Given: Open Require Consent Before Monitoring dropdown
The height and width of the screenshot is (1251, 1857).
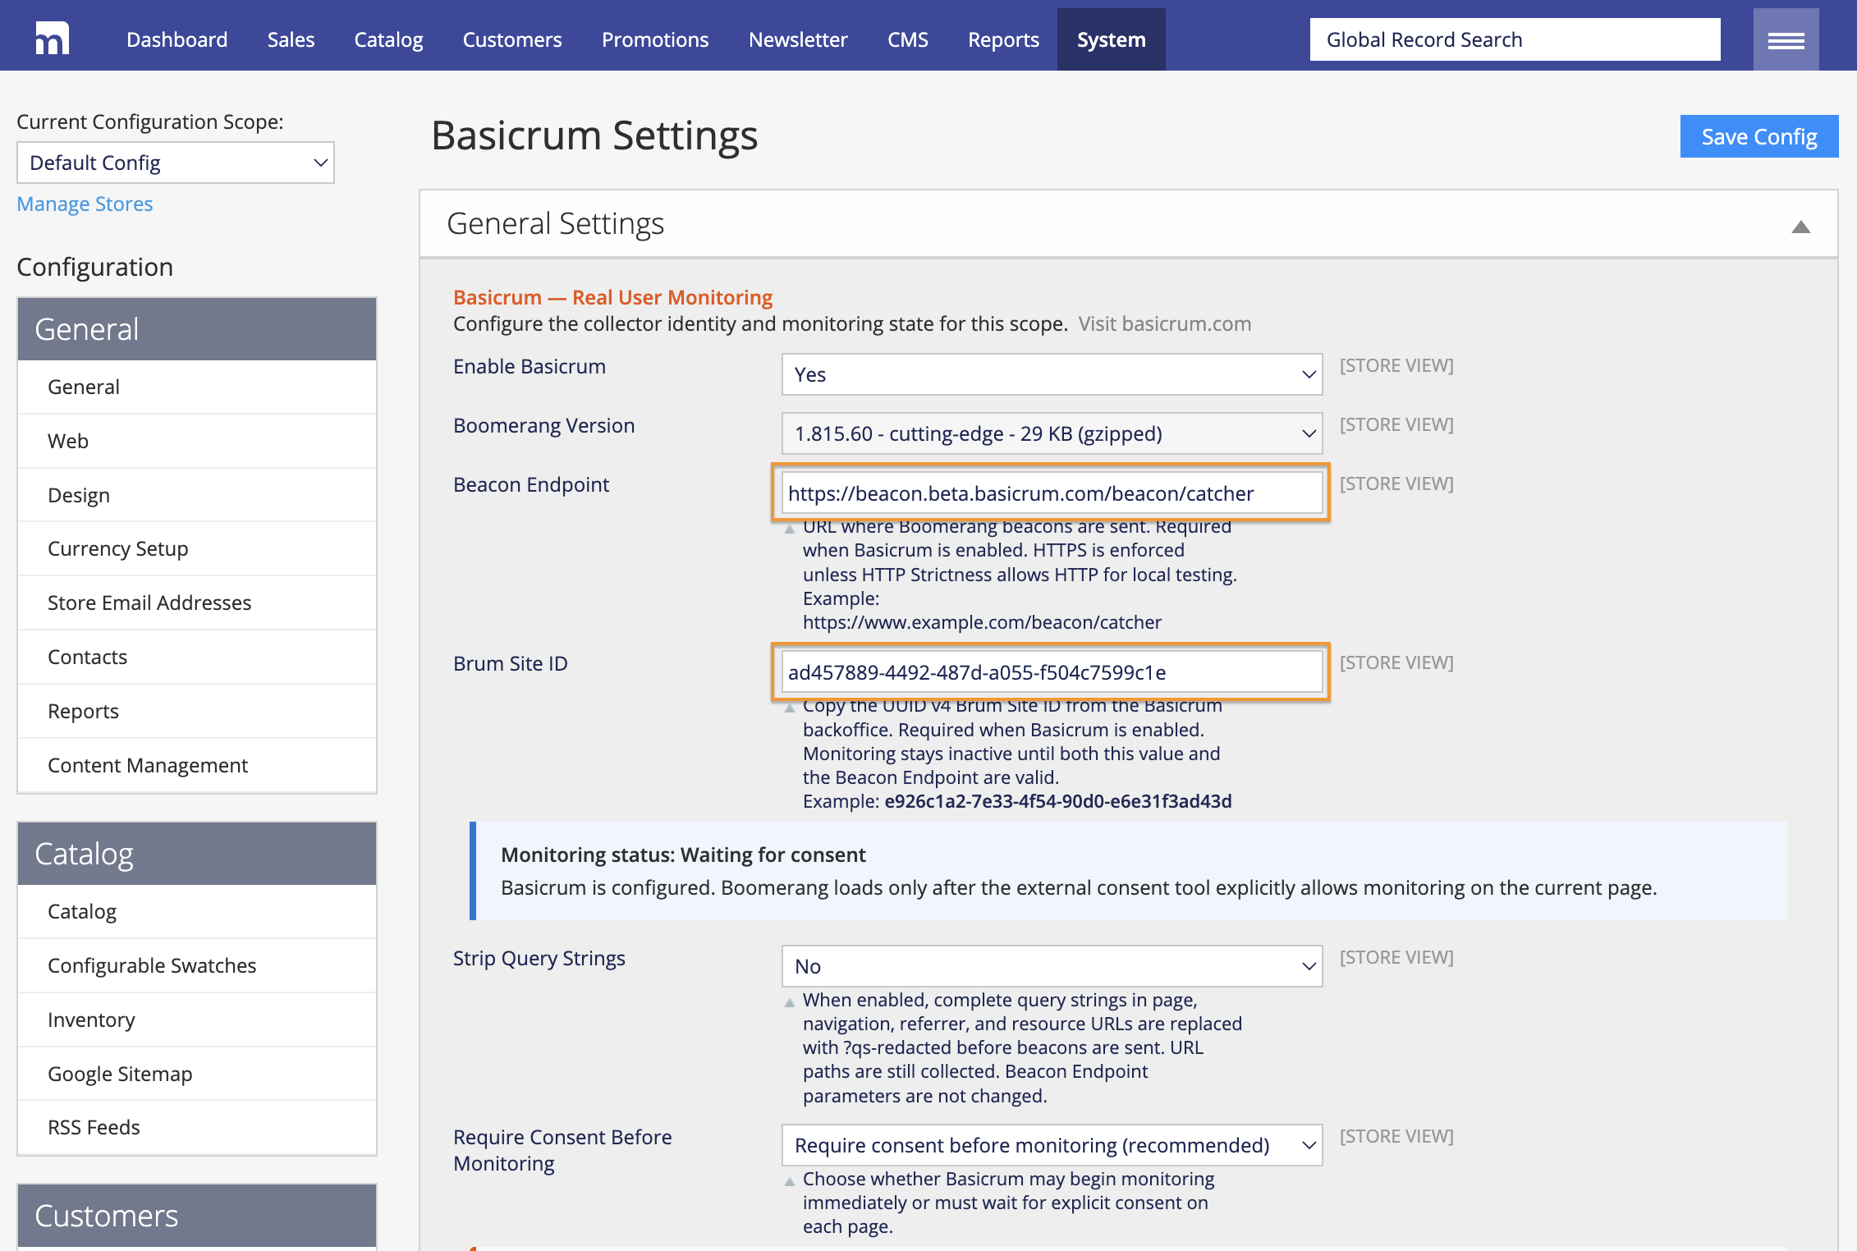Looking at the screenshot, I should click(x=1052, y=1145).
